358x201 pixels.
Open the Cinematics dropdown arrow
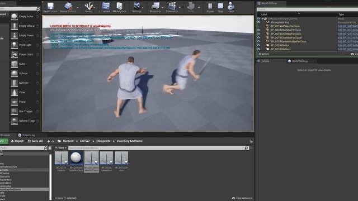[180, 7]
